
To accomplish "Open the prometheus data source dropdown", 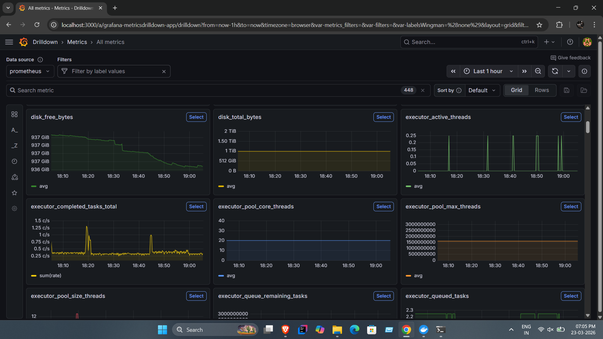I will (30, 71).
